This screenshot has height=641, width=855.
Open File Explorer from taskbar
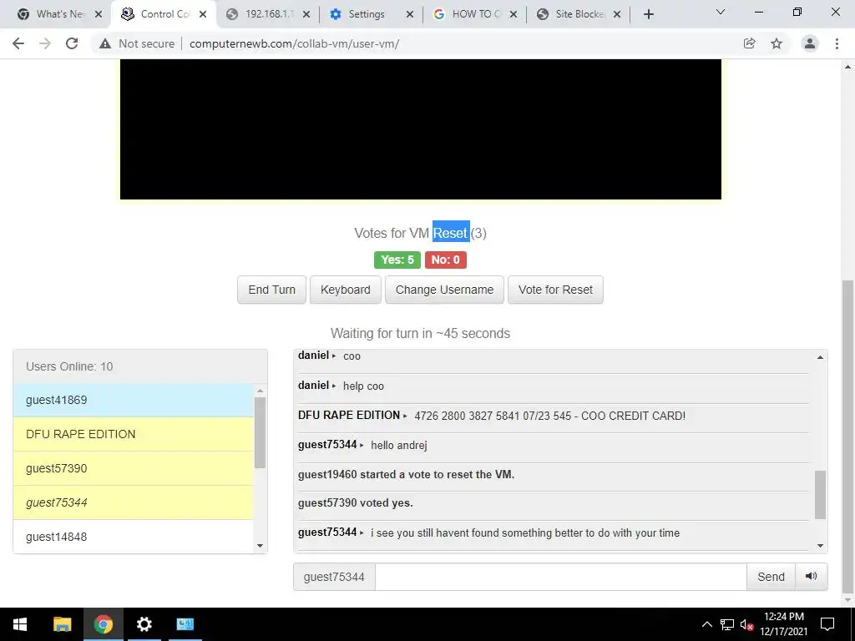tap(62, 624)
